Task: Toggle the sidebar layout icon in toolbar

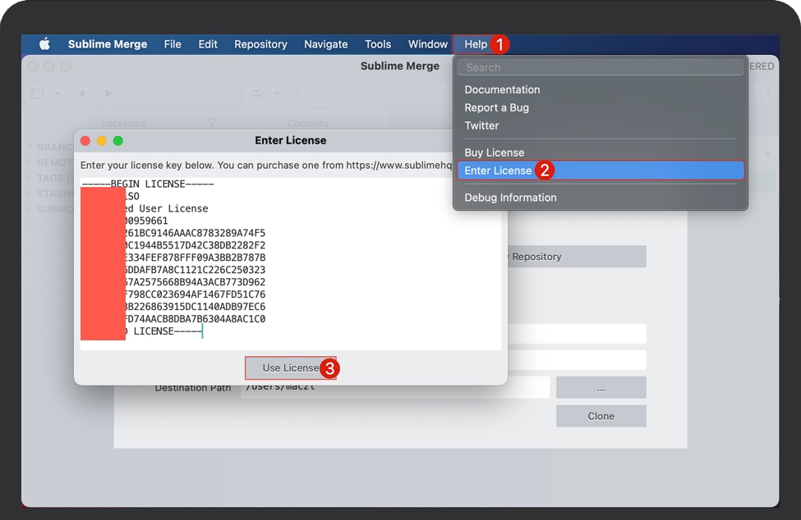Action: [x=37, y=94]
